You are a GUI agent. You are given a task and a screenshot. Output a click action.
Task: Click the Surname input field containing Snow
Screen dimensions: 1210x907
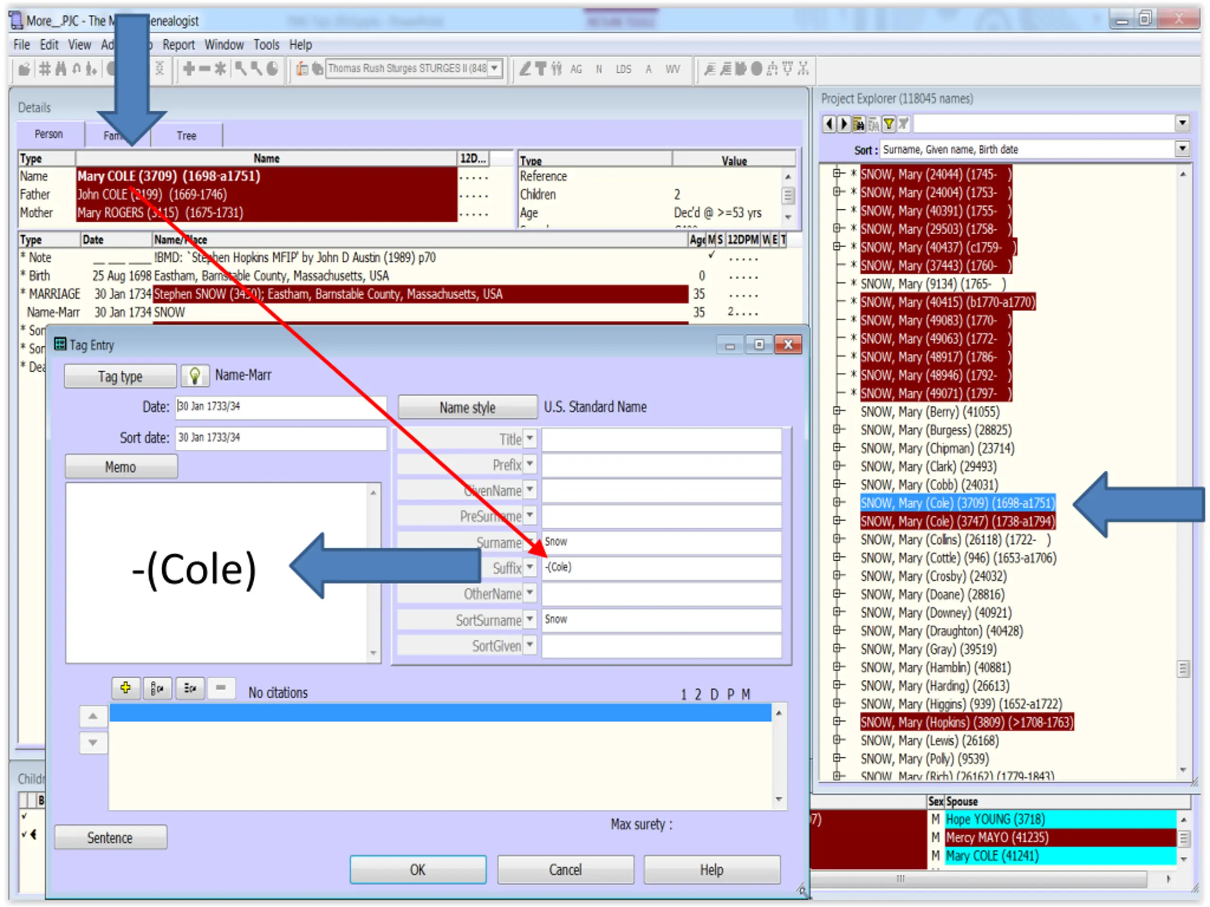[661, 542]
